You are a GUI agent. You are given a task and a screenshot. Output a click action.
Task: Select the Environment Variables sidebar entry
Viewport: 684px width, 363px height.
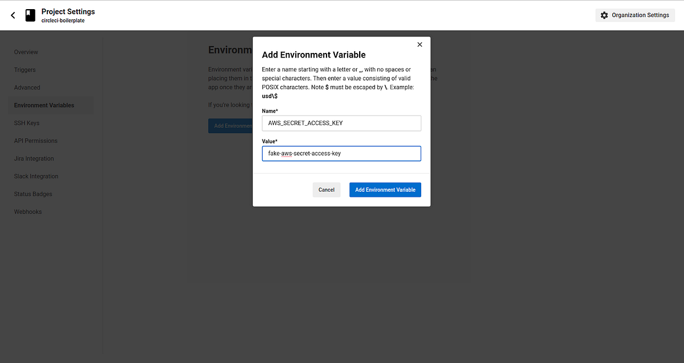(x=43, y=105)
